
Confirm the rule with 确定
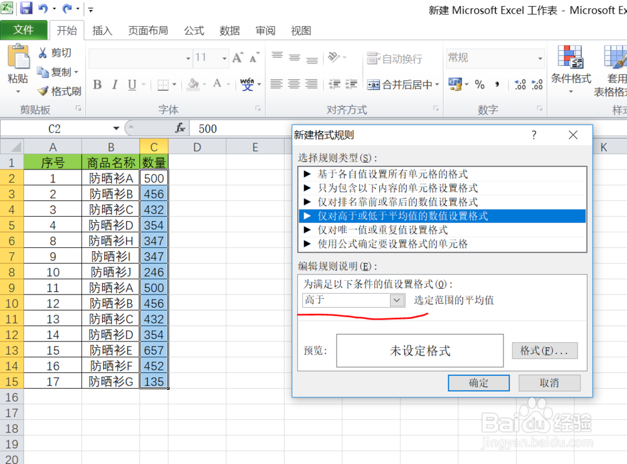point(478,383)
